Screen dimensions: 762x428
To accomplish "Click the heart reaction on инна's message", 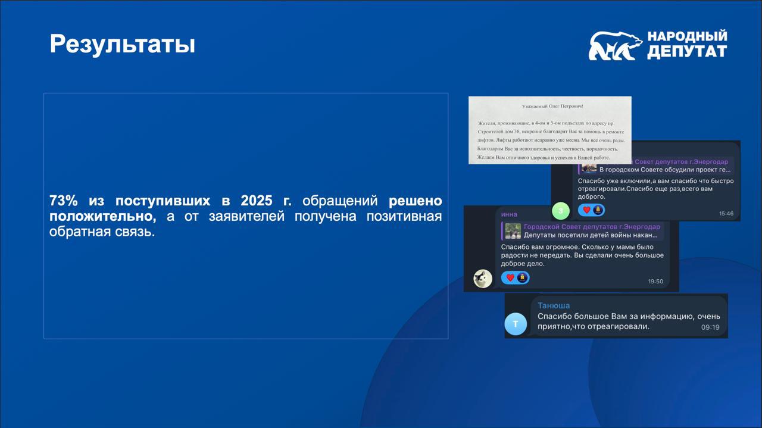I will tap(510, 277).
